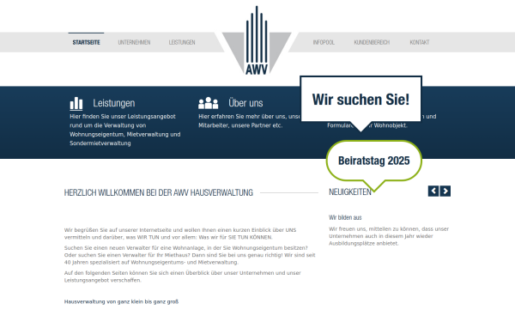Open the Infopool menu item
The width and height of the screenshot is (515, 322).
click(324, 42)
